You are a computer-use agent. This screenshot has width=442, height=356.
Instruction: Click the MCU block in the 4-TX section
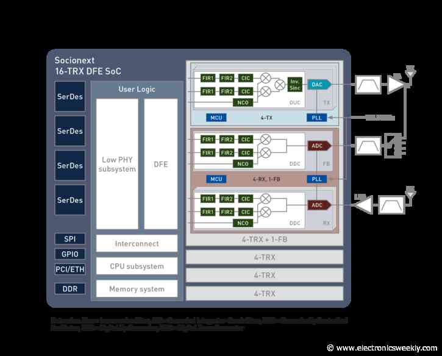click(x=216, y=118)
